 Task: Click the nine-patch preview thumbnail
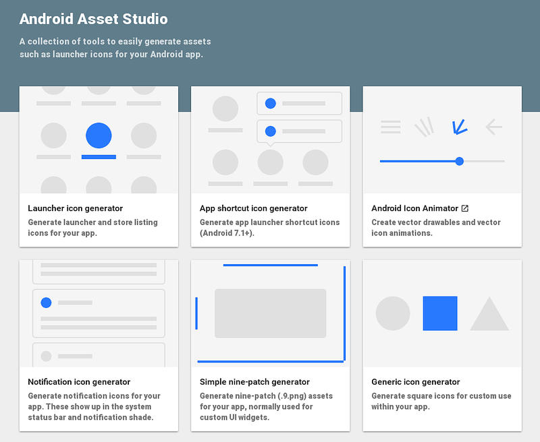271,313
